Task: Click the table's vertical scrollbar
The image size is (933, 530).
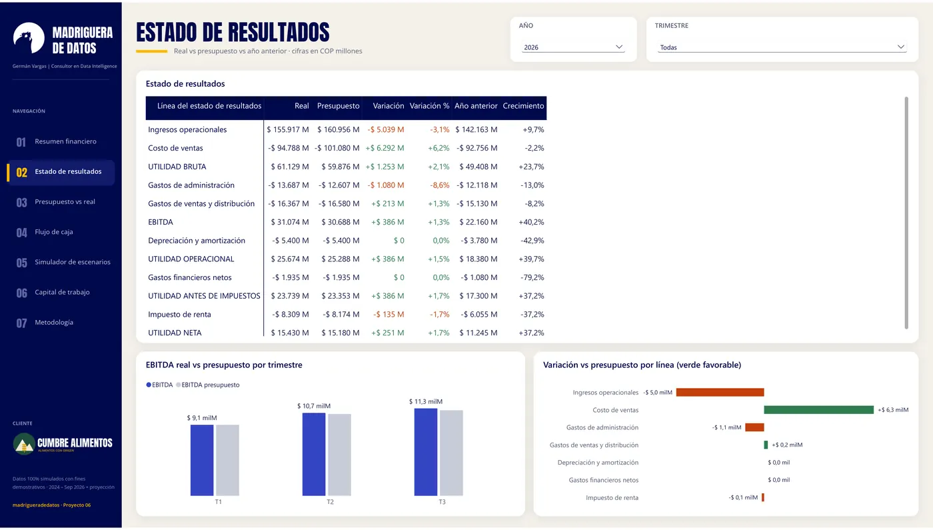Action: (x=906, y=213)
